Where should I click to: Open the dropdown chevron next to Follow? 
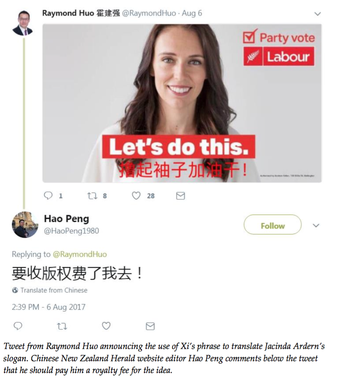point(316,225)
